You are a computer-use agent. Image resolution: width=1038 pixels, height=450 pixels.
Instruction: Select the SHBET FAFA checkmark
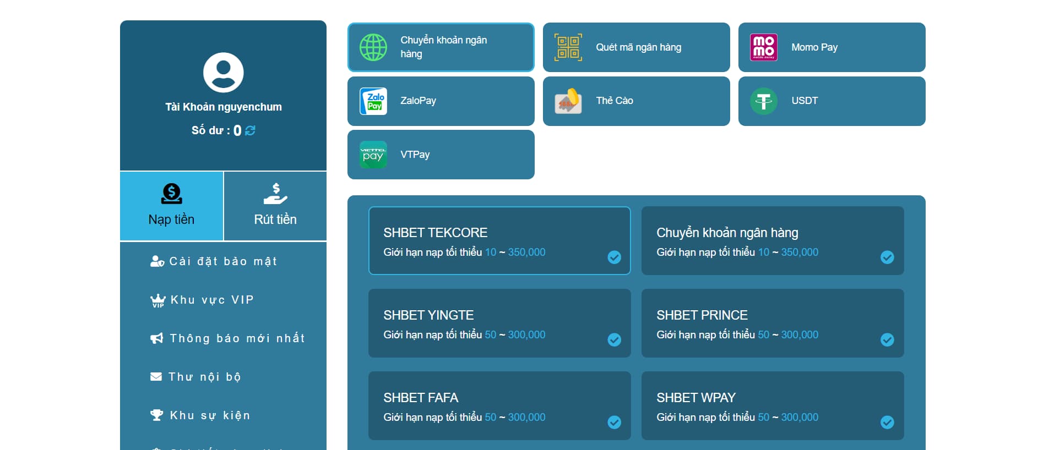(x=614, y=422)
